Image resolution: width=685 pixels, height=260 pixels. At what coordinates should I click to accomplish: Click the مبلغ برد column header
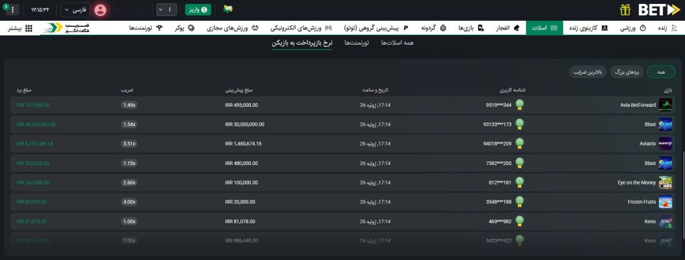(25, 90)
